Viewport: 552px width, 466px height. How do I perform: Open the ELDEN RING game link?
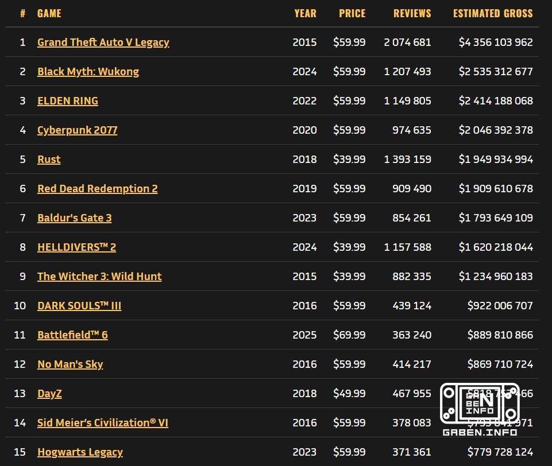click(68, 101)
